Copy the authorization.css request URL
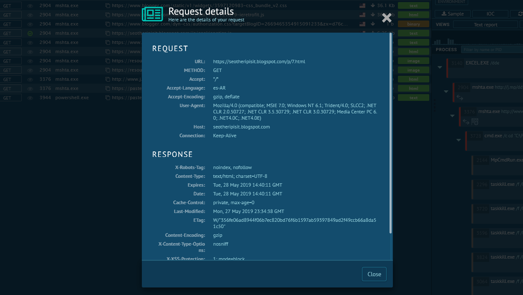523x295 pixels. [108, 24]
